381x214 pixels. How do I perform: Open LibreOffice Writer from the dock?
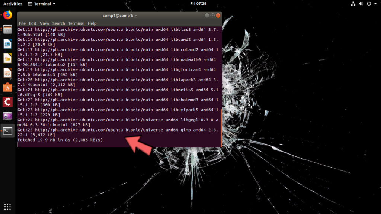click(7, 44)
